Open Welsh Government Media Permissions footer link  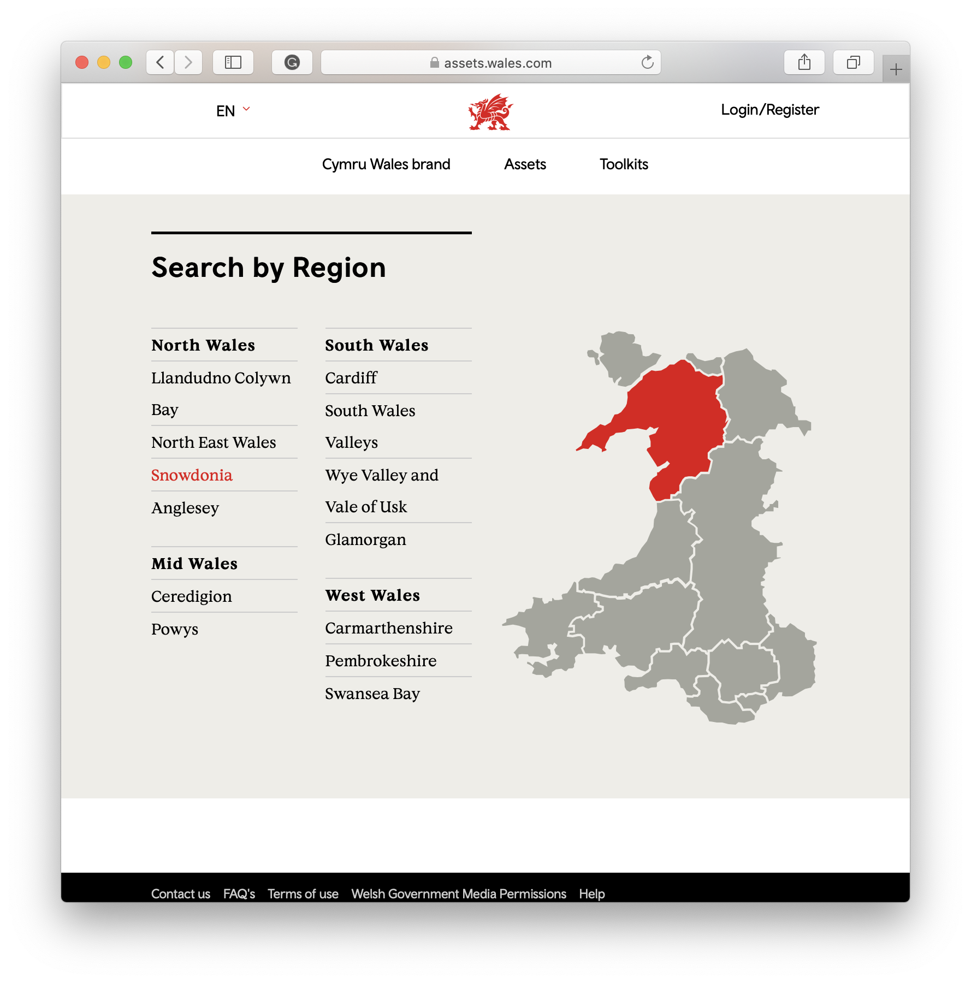[x=458, y=894]
